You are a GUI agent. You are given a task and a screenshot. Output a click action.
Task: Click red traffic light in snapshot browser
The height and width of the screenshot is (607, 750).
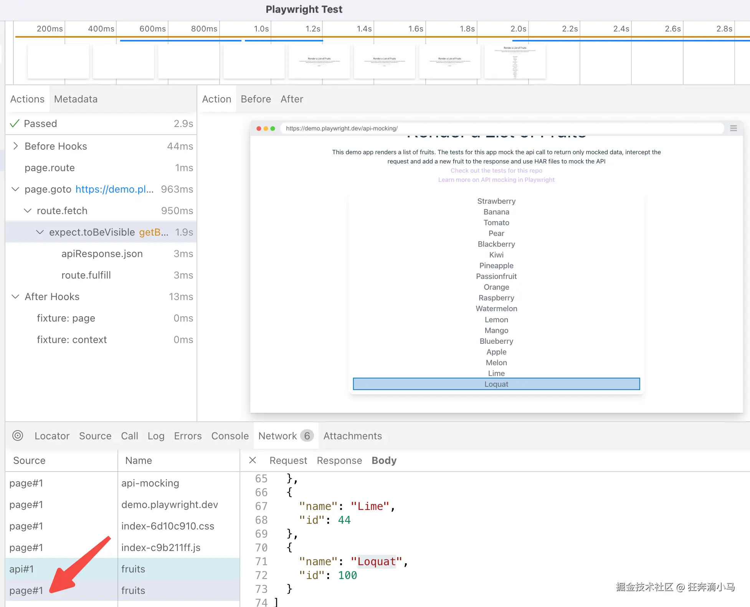click(x=259, y=129)
